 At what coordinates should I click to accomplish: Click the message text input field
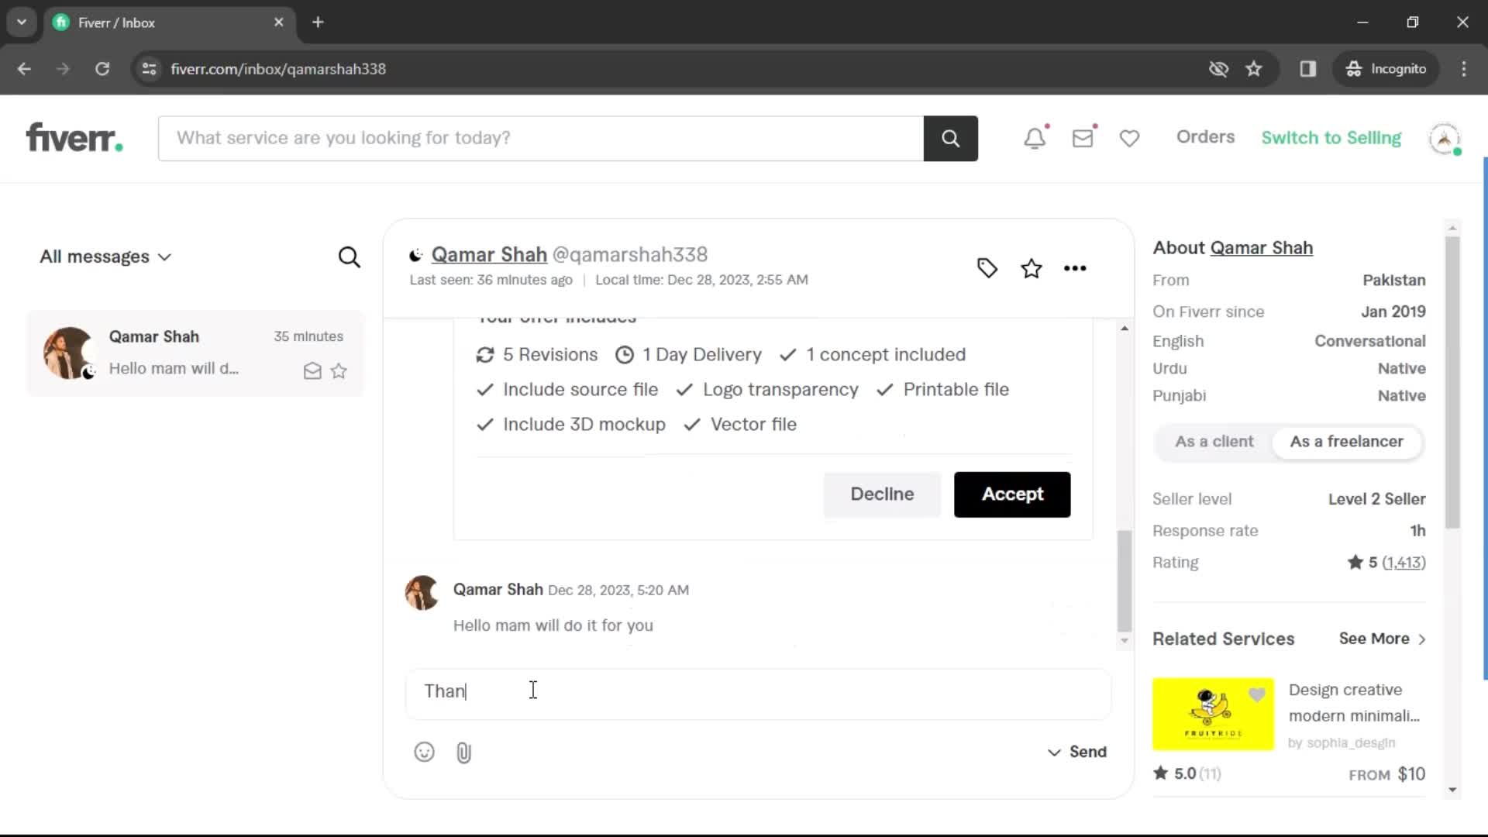tap(757, 691)
